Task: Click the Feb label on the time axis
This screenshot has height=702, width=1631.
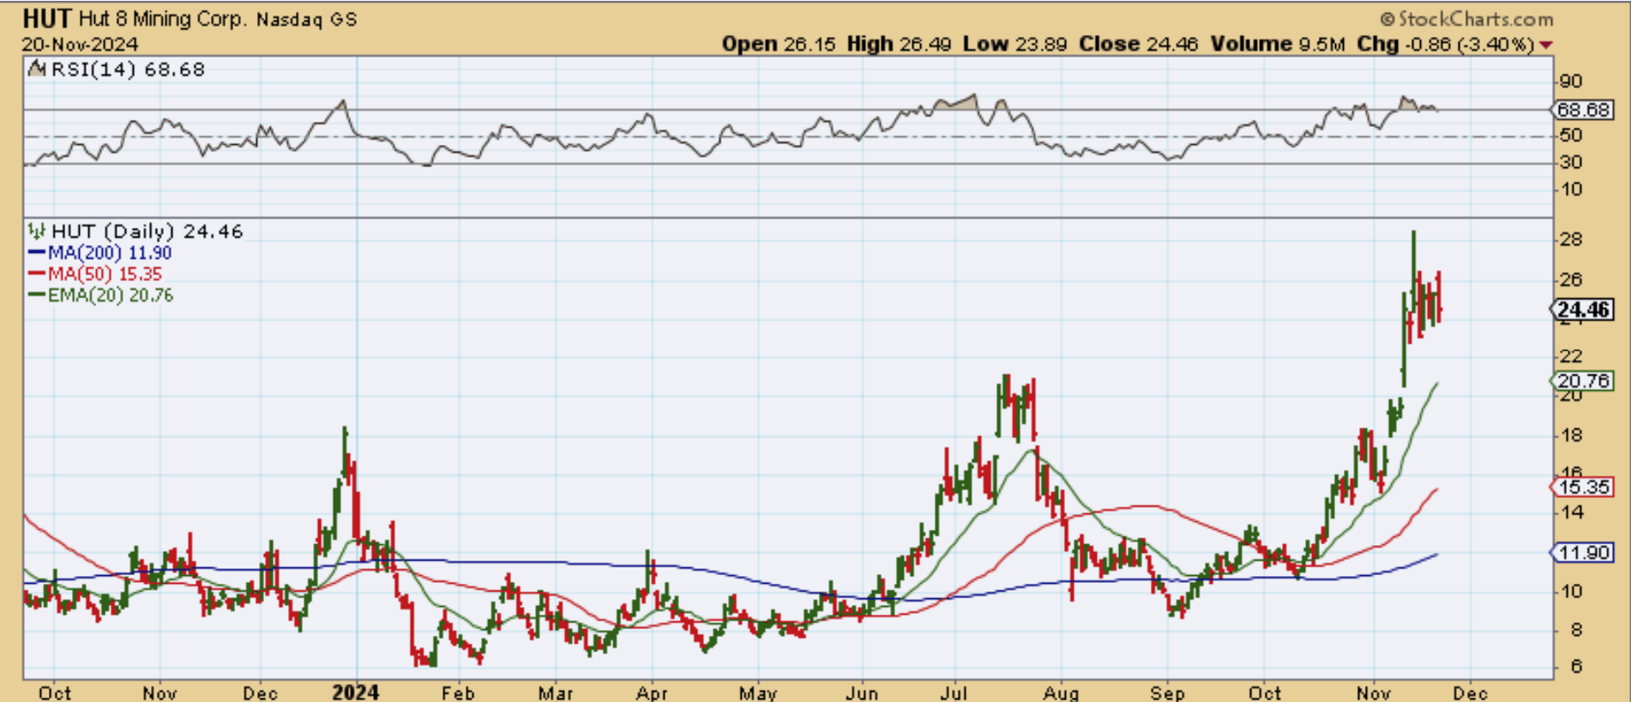Action: [458, 693]
